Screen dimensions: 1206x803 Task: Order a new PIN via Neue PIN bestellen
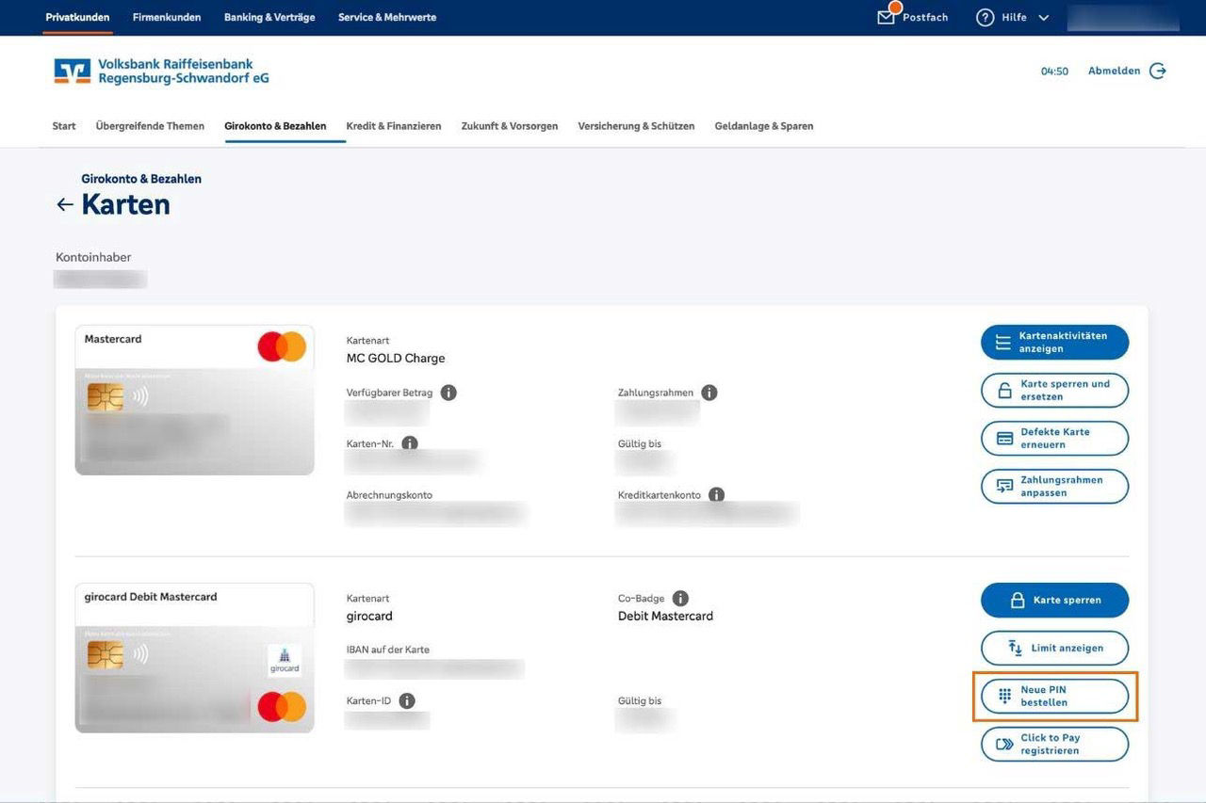1053,697
